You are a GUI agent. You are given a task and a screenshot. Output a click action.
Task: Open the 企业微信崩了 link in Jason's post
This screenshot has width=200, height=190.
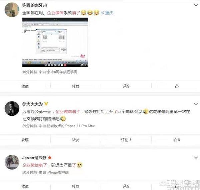click(35, 165)
